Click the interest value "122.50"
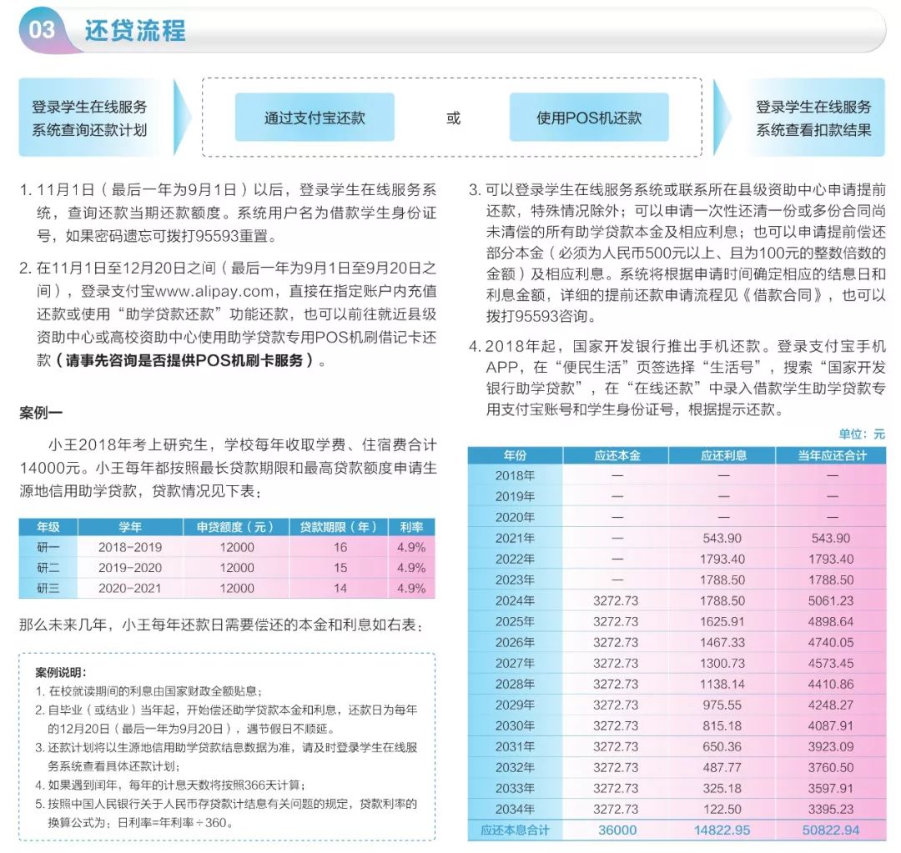 tap(722, 810)
